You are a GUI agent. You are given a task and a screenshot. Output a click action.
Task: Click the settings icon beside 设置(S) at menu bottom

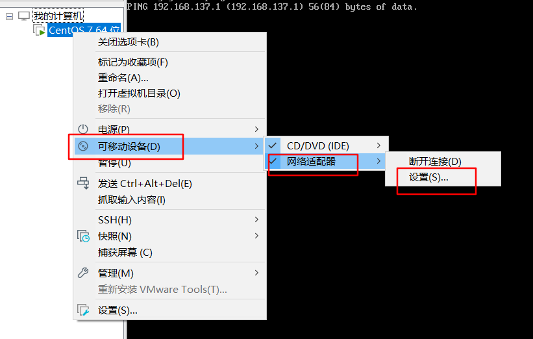tap(83, 310)
